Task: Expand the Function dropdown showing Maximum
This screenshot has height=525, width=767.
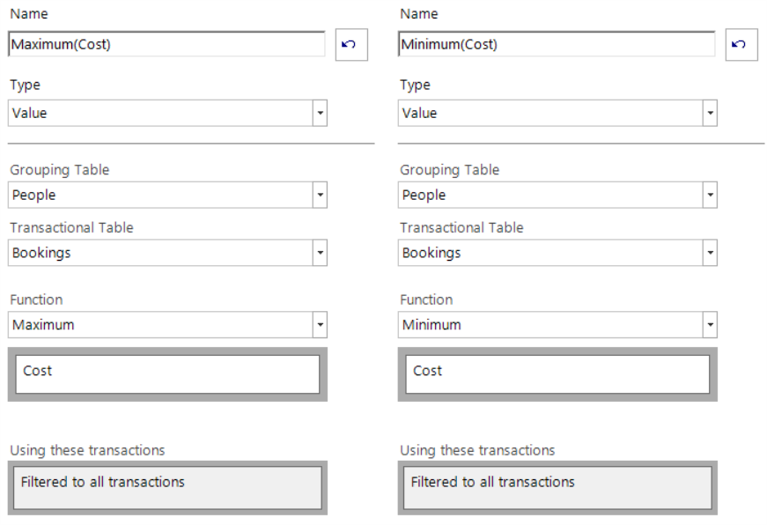Action: 320,325
